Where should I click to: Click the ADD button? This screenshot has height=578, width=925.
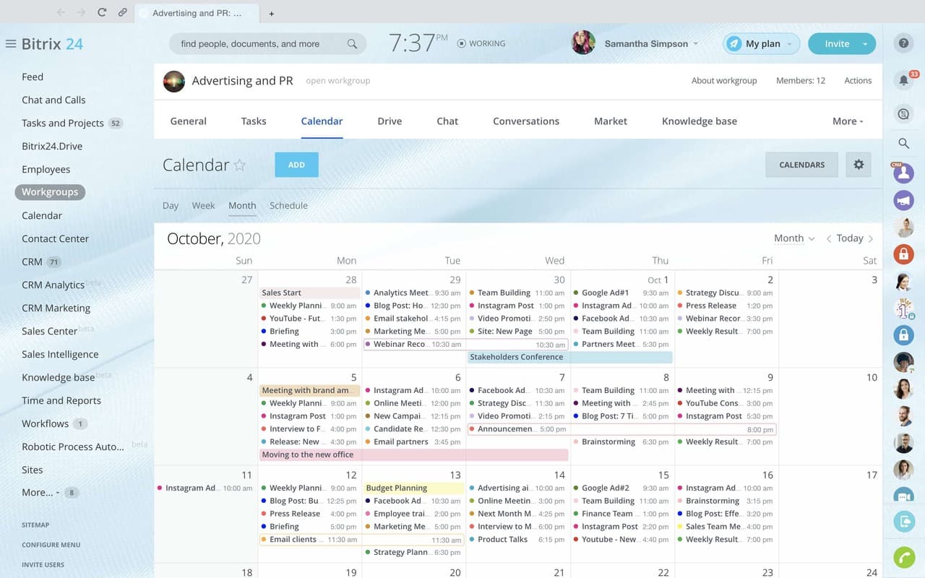pyautogui.click(x=296, y=164)
